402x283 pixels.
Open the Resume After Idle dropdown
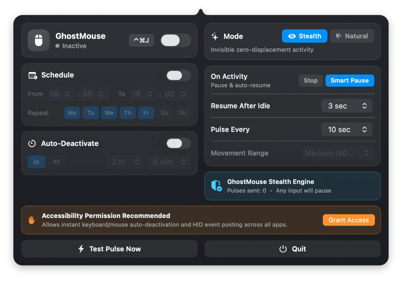347,106
